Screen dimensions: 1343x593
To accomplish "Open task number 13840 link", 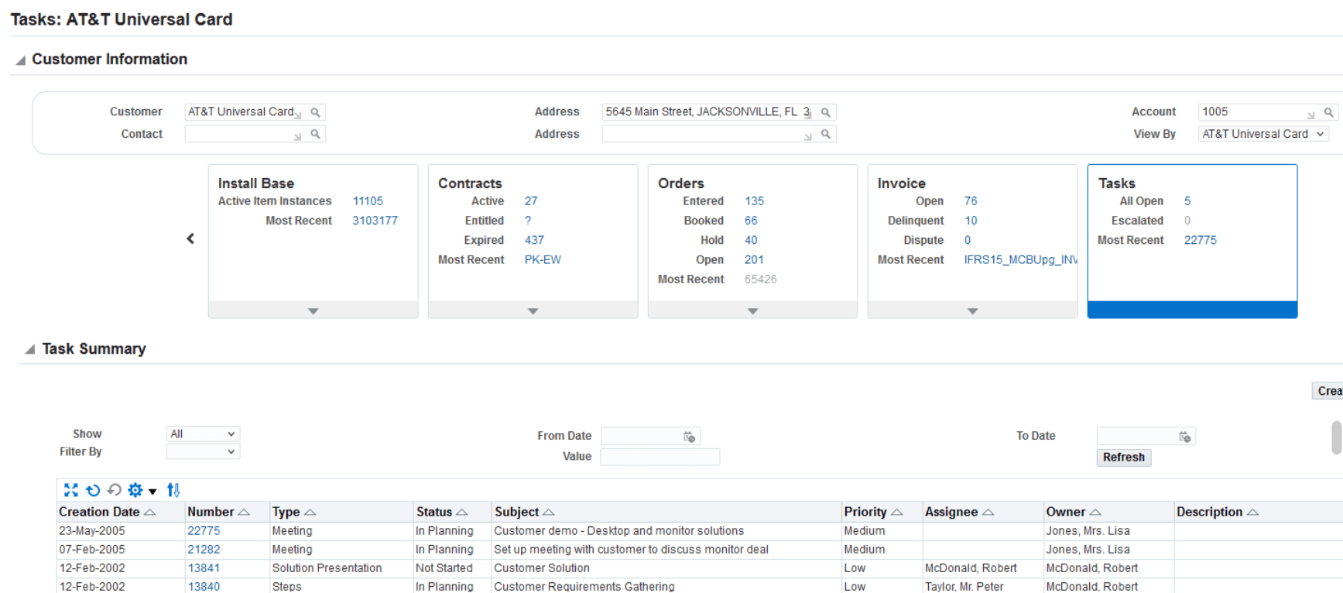I will [204, 587].
